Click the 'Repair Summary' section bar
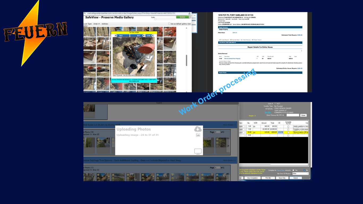 [x=260, y=27]
